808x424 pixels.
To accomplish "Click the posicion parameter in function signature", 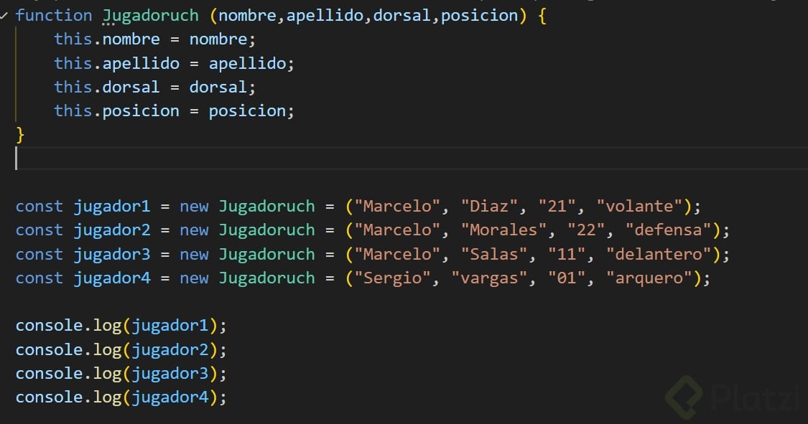I will (479, 16).
